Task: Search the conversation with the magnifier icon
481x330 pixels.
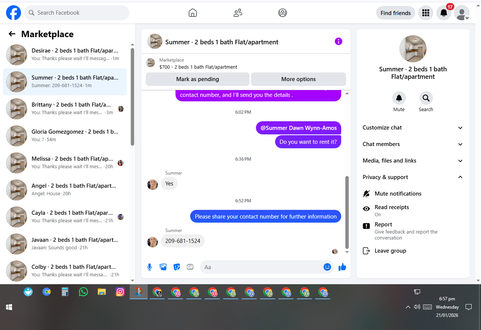Action: coord(426,98)
